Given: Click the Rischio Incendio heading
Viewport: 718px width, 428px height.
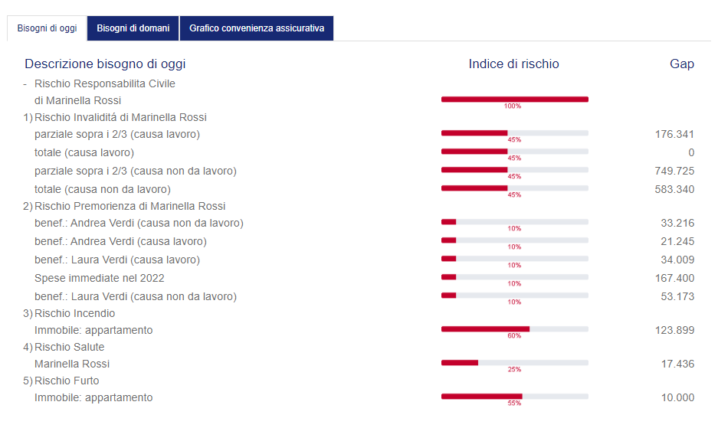Looking at the screenshot, I should [74, 314].
